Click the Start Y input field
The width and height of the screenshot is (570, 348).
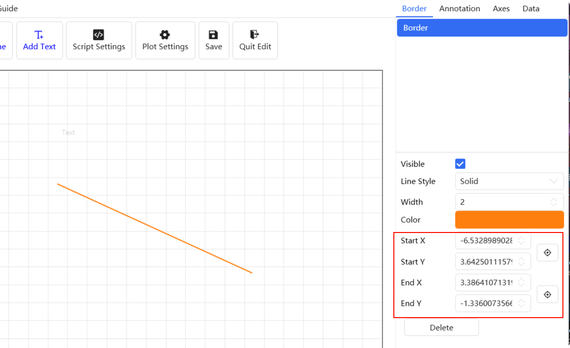point(486,262)
